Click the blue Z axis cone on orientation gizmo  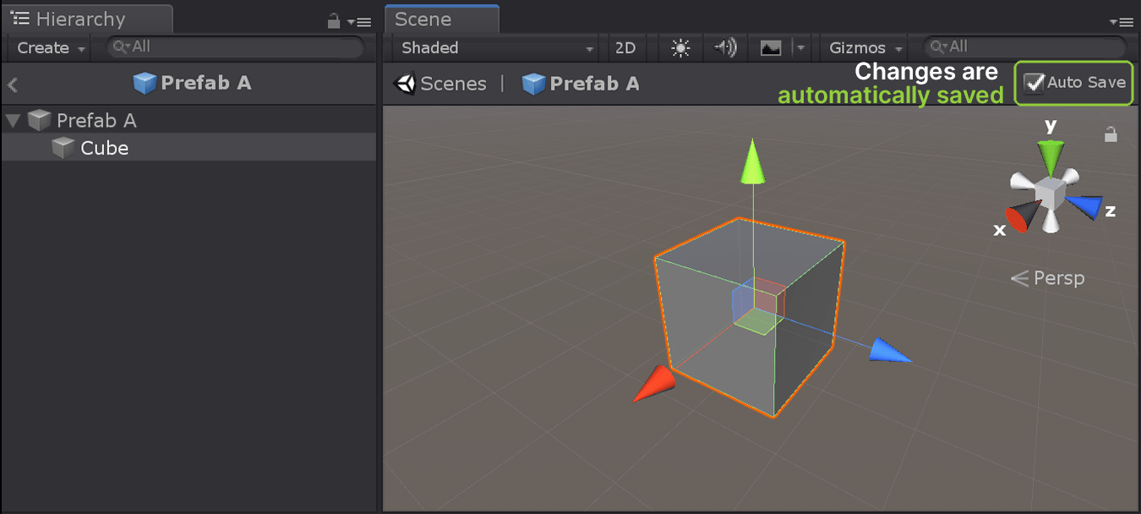point(1085,206)
